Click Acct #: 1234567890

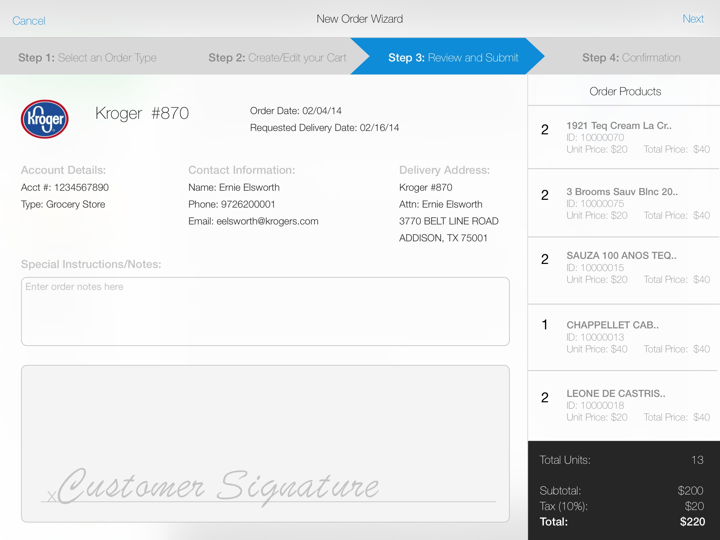(x=65, y=187)
